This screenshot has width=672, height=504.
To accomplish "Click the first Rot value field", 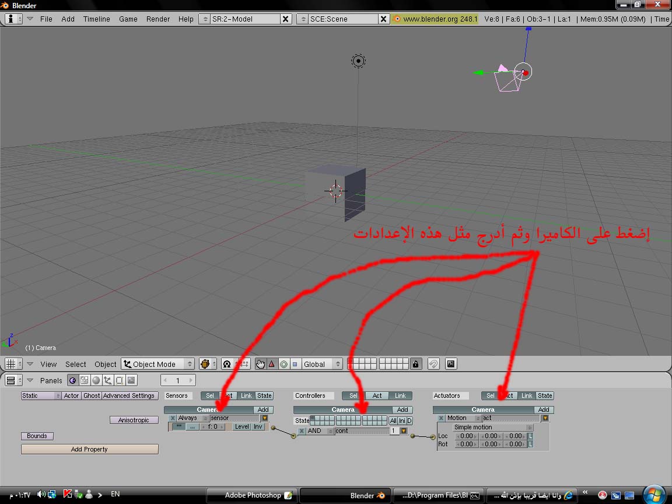I will 466,444.
